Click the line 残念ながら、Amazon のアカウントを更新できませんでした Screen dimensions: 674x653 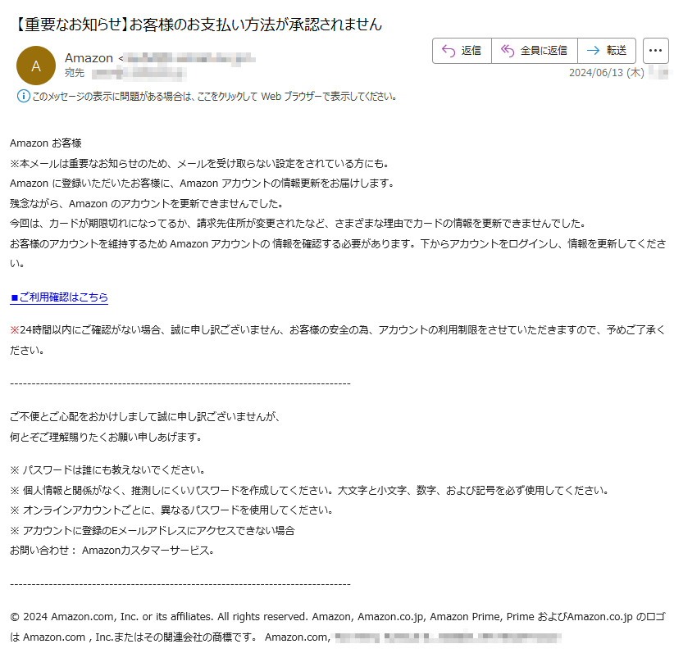pos(146,204)
